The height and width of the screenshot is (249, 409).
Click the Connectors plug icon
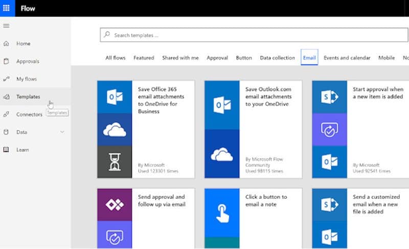point(6,114)
